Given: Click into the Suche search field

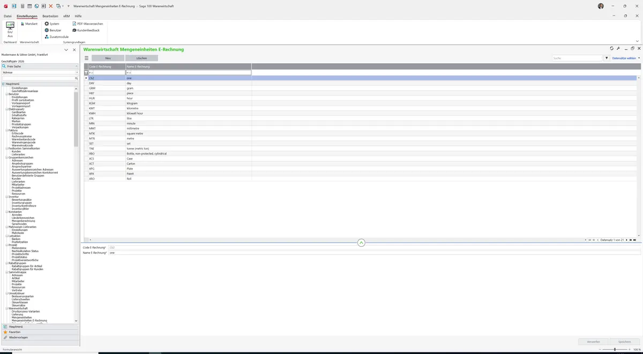Looking at the screenshot, I should pos(578,58).
